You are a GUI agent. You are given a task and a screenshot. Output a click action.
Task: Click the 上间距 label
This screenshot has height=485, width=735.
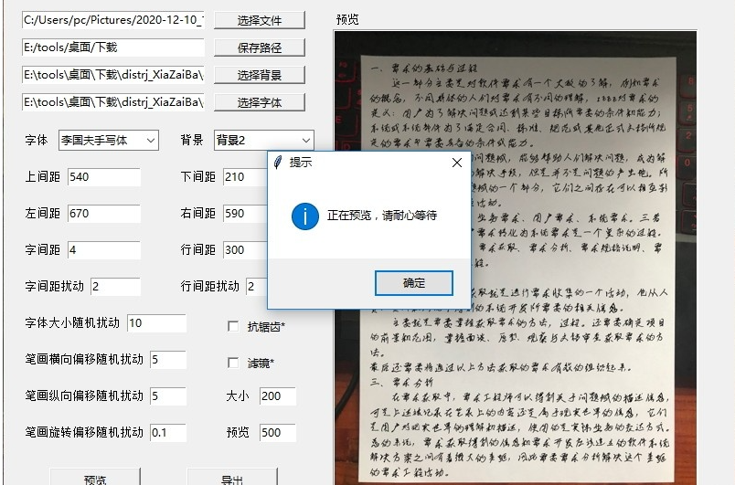[x=43, y=176]
